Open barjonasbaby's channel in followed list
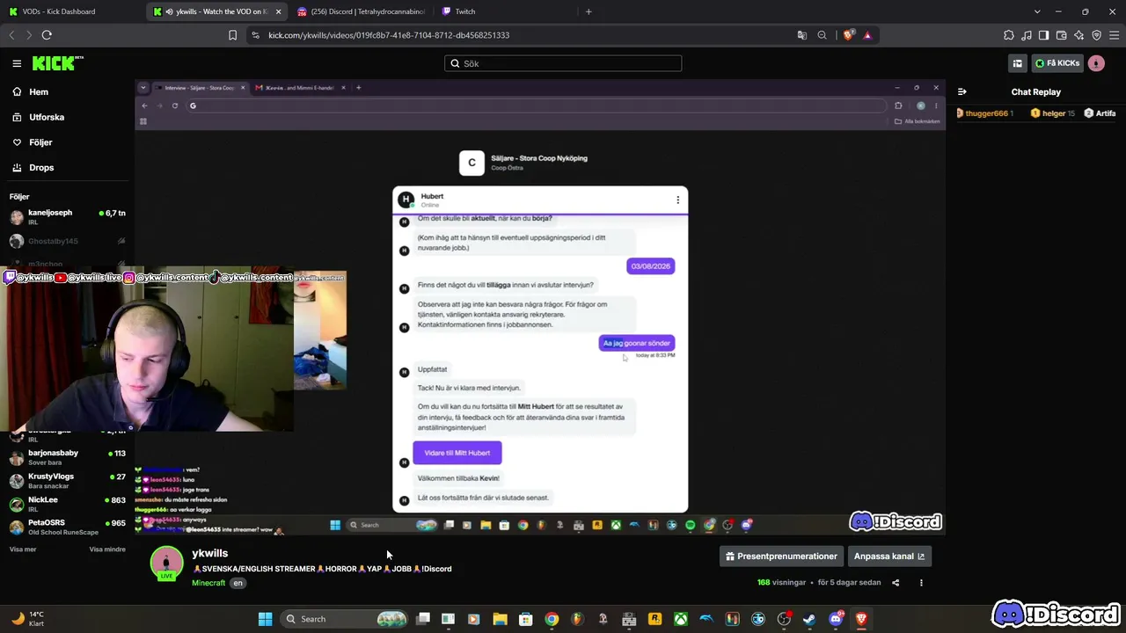The width and height of the screenshot is (1126, 633). pos(67,458)
